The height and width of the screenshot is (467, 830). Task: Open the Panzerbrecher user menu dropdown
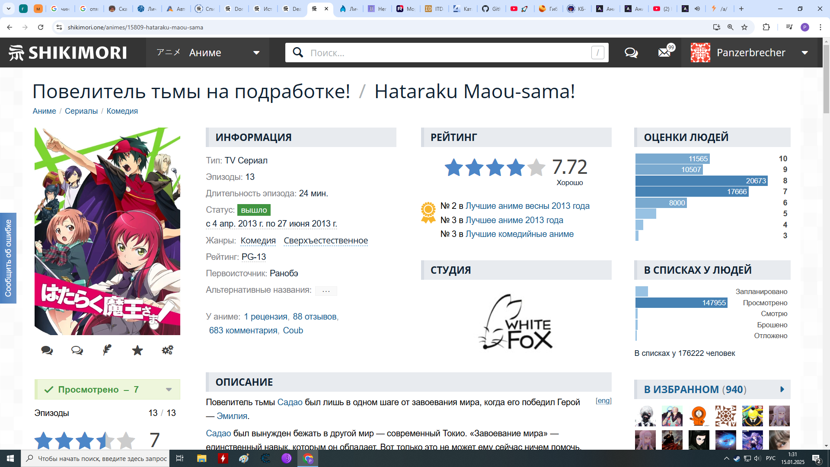click(805, 53)
